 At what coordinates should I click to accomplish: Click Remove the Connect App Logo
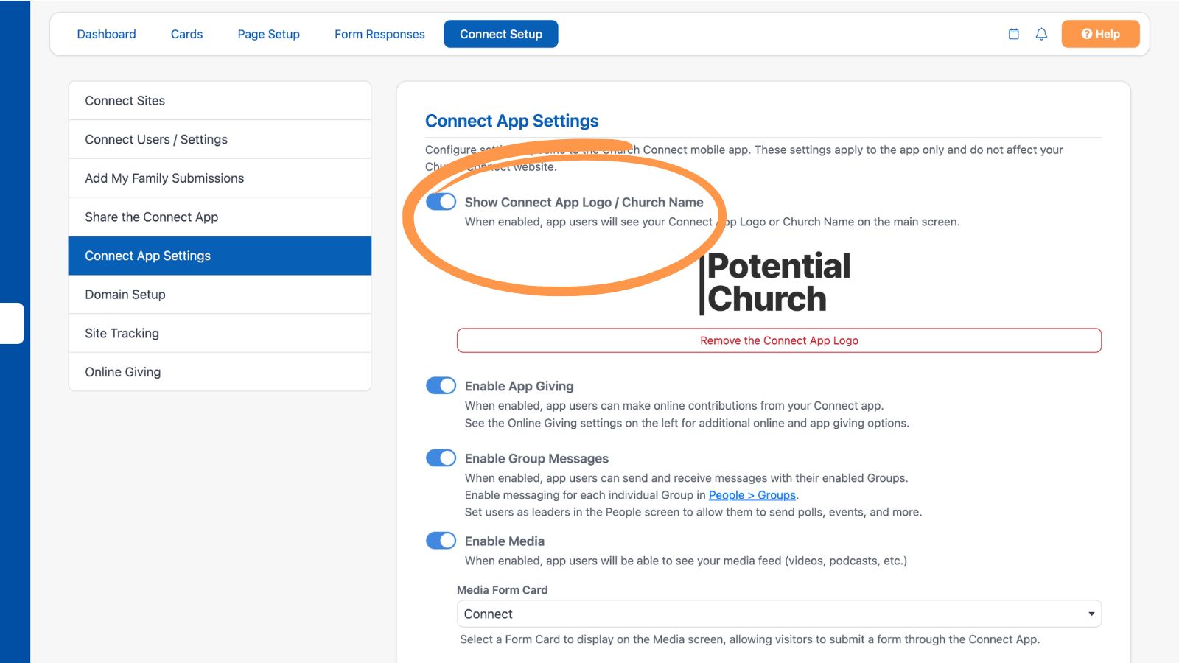click(779, 340)
